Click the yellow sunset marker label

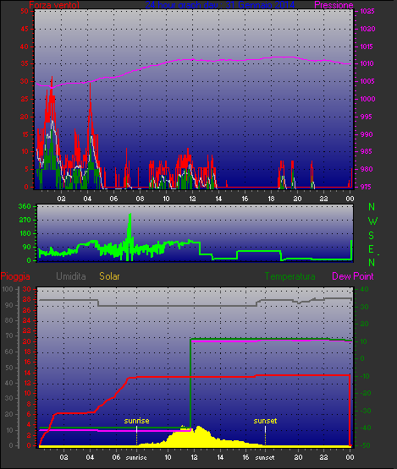265,421
